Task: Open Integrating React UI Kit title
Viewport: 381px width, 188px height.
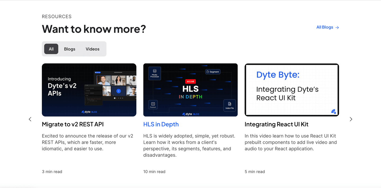Action: click(x=276, y=124)
